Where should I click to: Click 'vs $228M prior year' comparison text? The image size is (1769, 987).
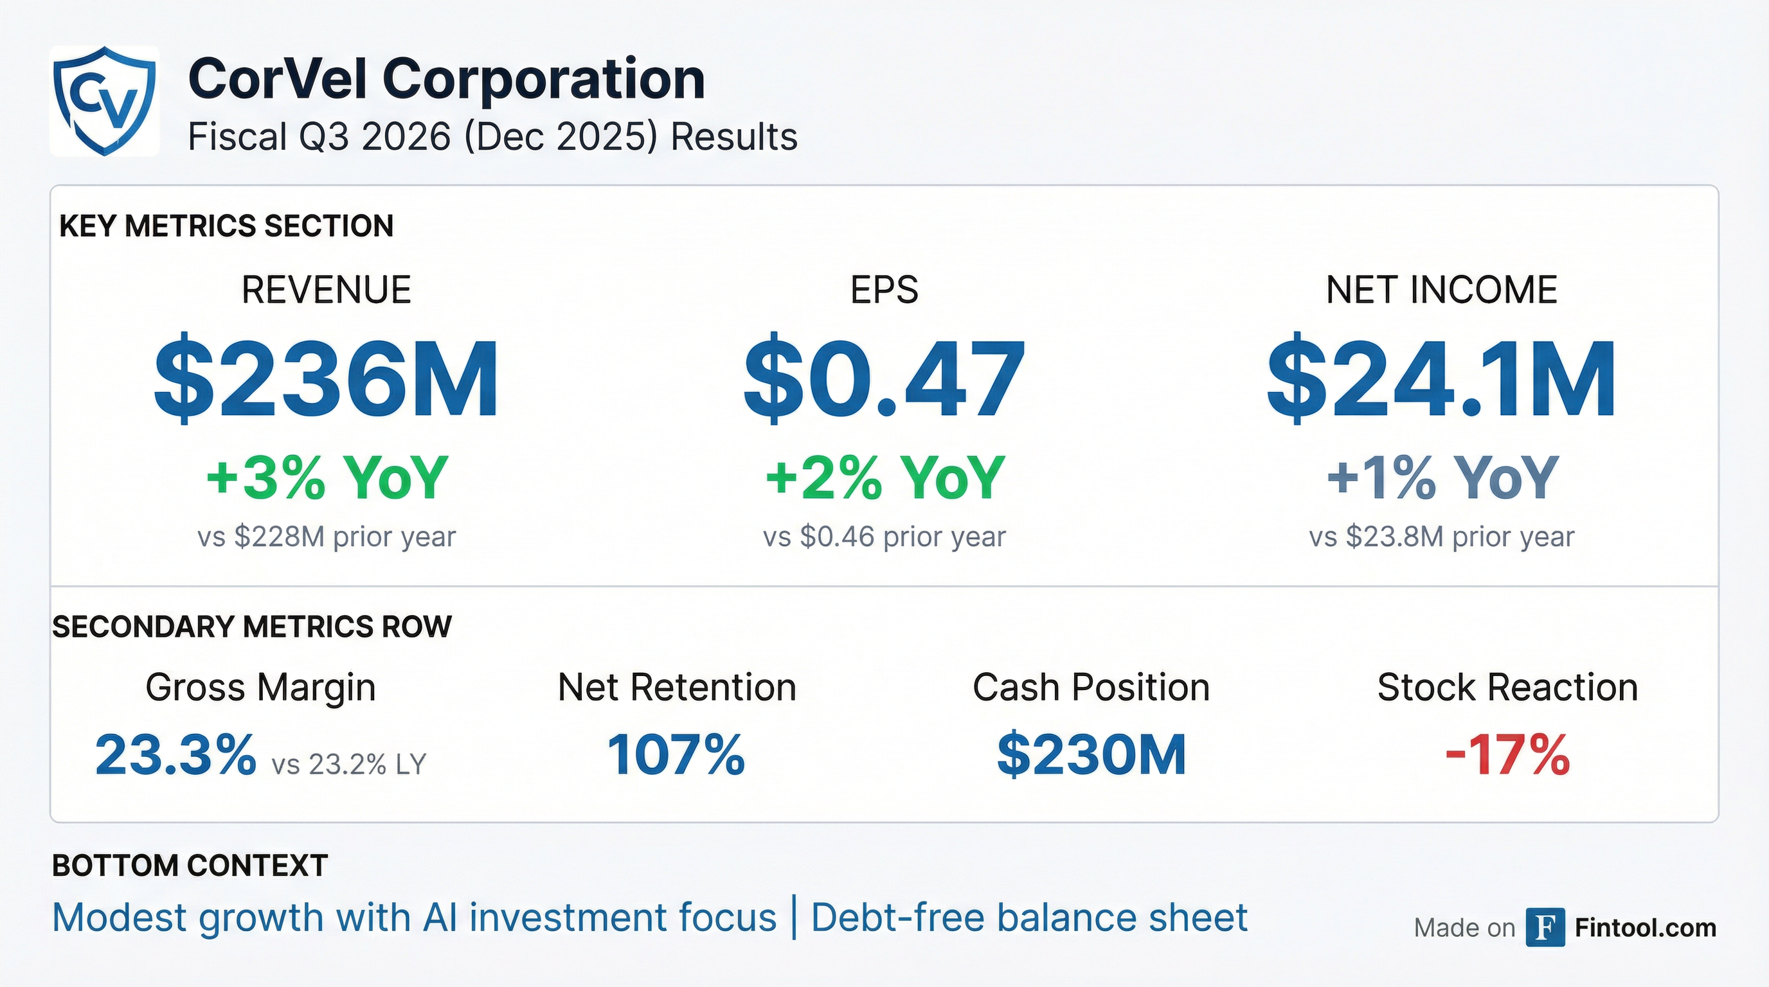pos(326,537)
